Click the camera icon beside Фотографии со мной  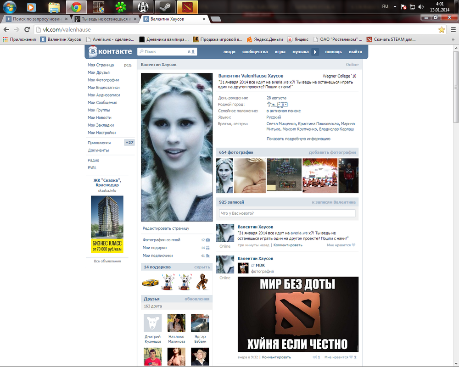point(207,240)
